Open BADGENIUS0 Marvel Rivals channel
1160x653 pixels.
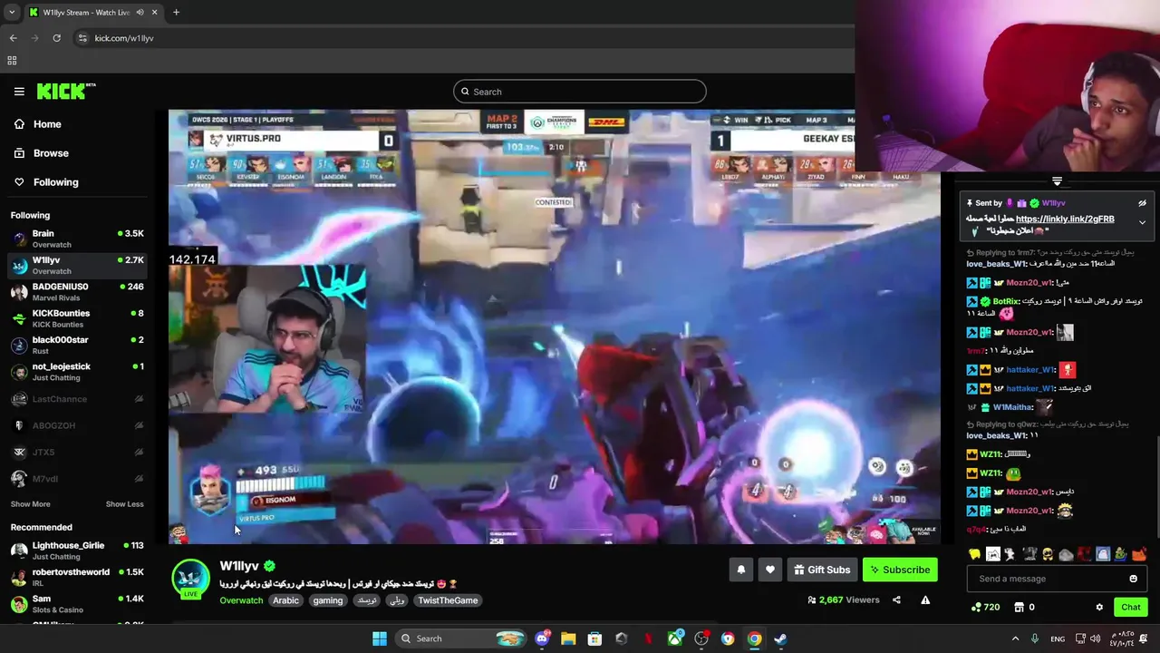tap(77, 291)
